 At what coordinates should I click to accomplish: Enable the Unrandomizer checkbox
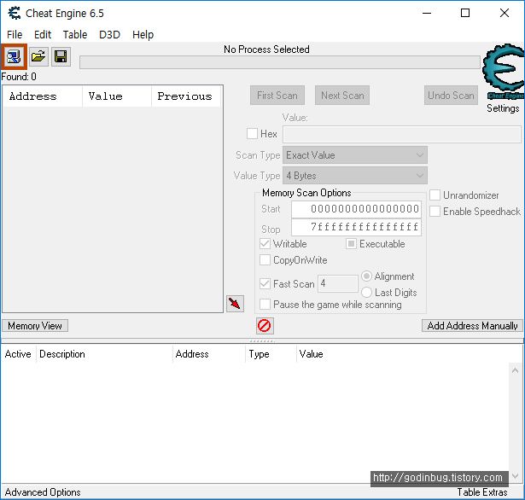point(435,195)
